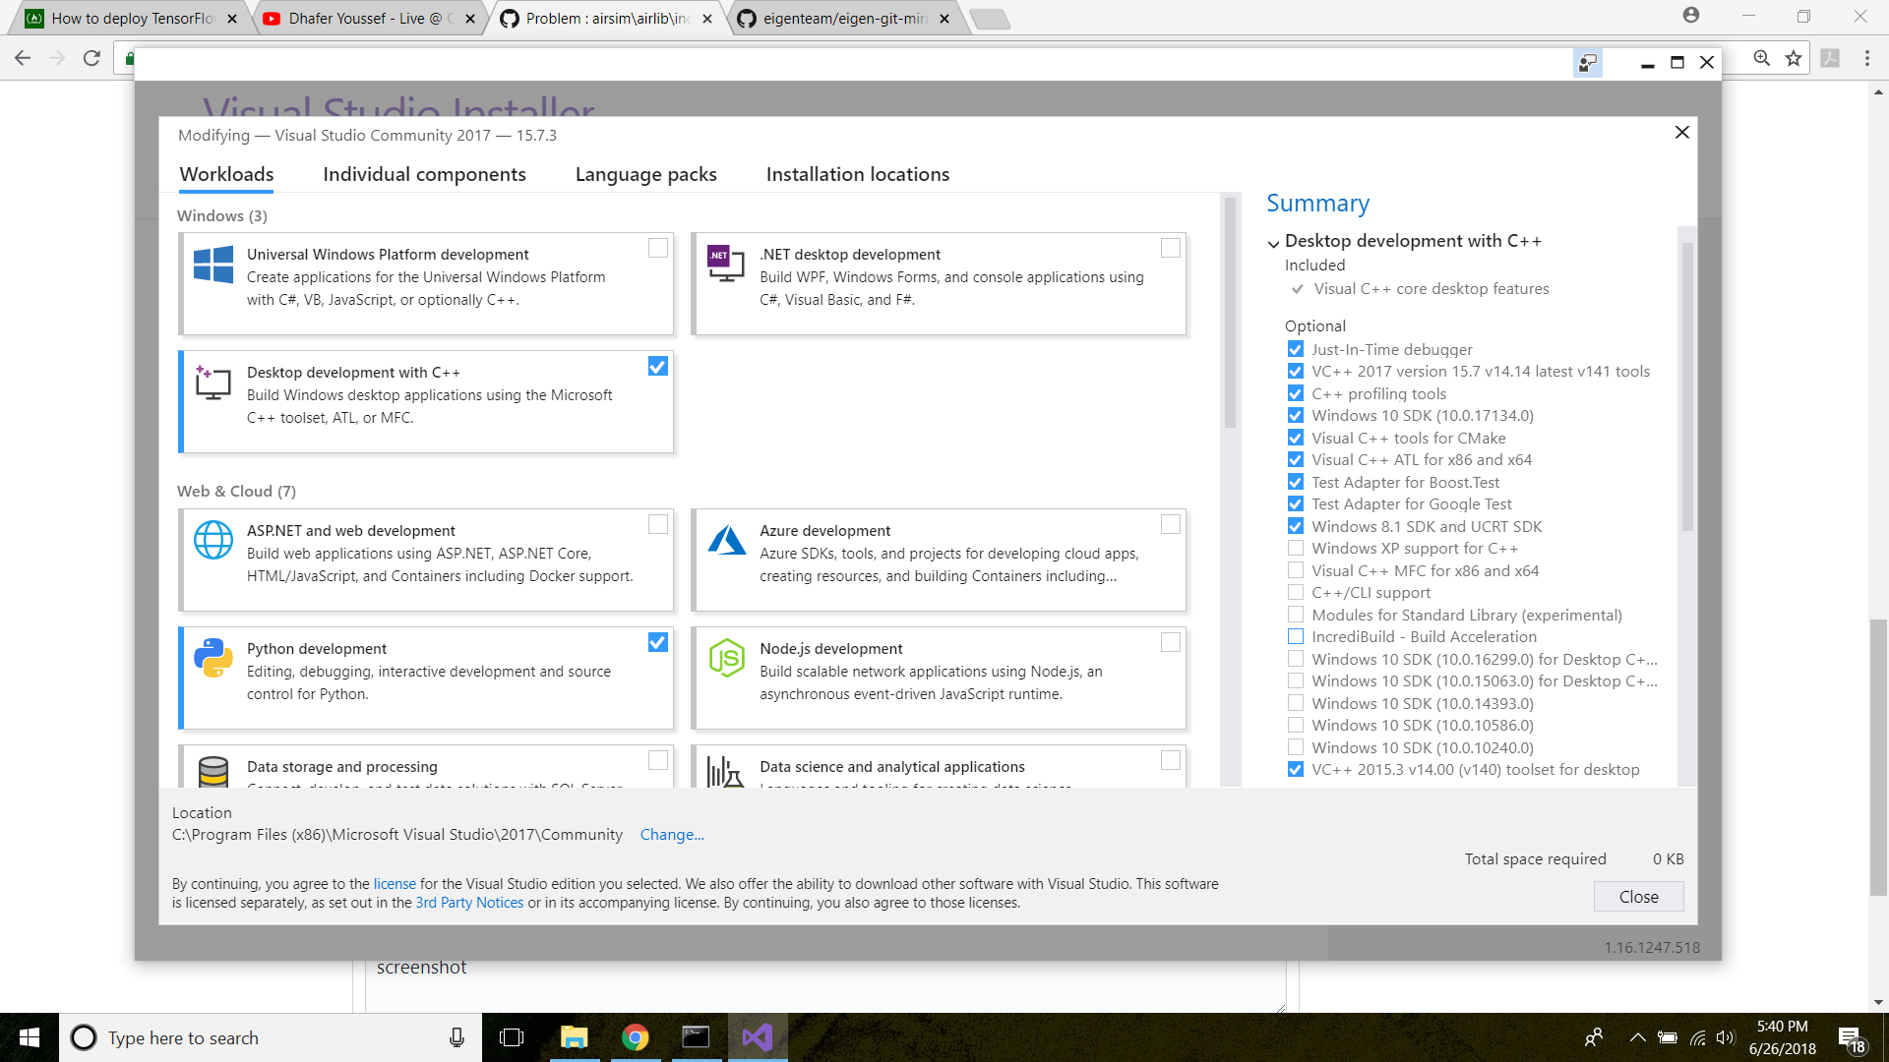Viewport: 1889px width, 1062px height.
Task: Click the Azure development triangle icon
Action: (x=727, y=540)
